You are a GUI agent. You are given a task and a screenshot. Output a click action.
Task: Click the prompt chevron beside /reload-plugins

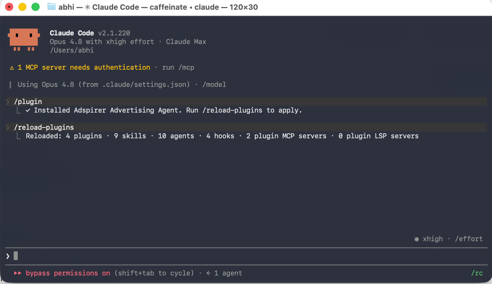[x=8, y=127]
